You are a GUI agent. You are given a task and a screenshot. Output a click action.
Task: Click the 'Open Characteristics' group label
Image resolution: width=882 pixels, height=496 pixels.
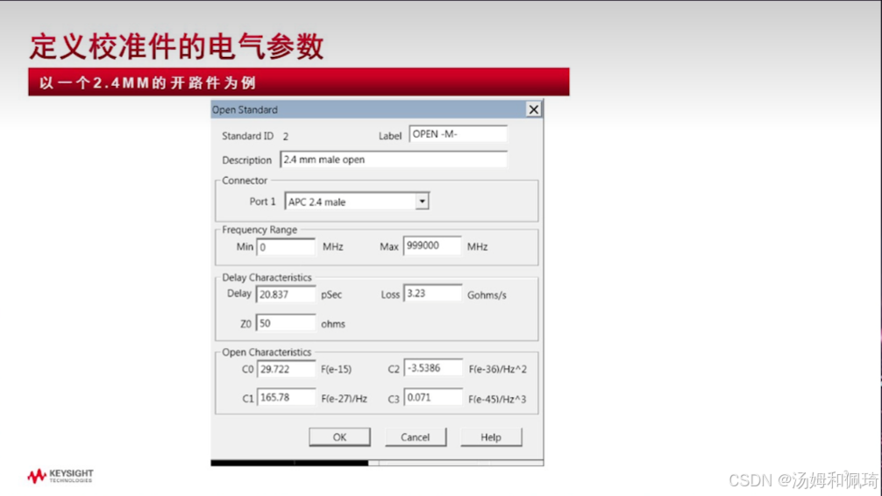[267, 352]
